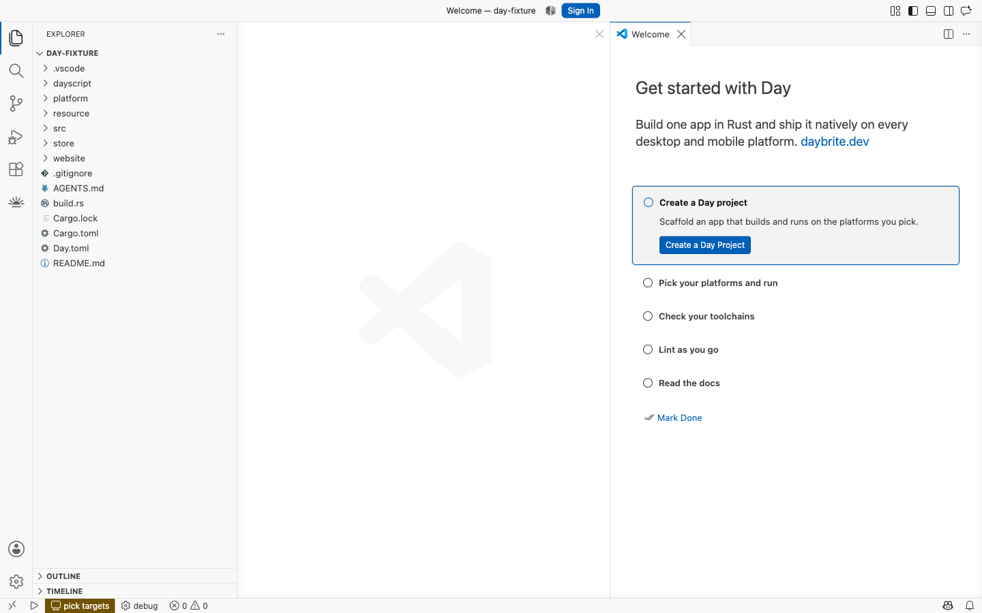Open the notifications bell
This screenshot has height=613, width=982.
pos(970,606)
